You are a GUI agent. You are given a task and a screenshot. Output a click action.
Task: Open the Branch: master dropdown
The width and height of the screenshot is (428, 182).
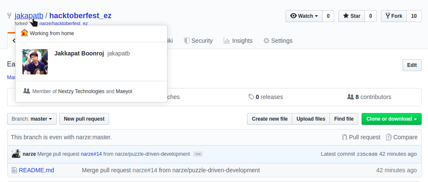32,119
